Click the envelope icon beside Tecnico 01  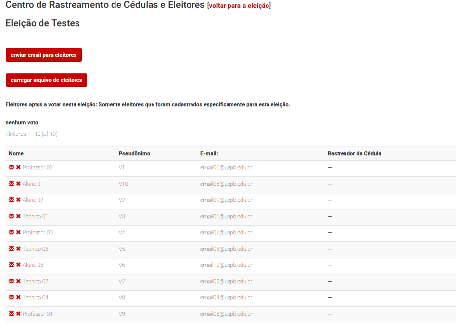click(11, 216)
